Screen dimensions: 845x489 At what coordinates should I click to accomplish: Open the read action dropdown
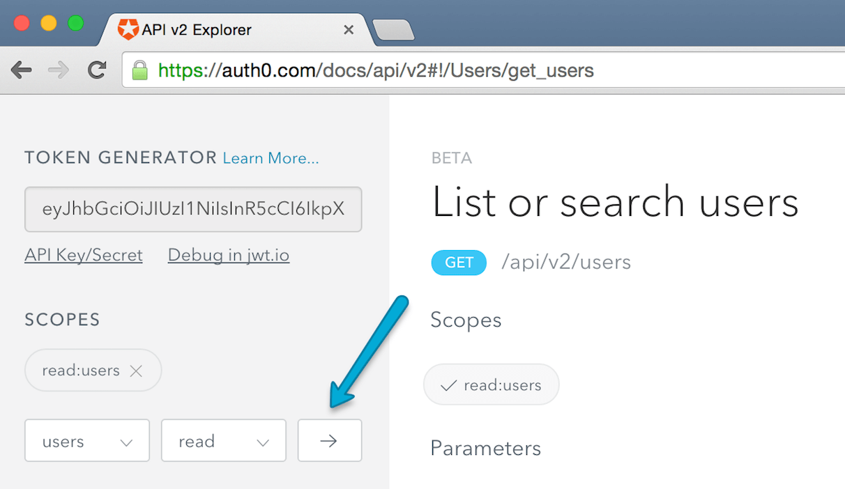(224, 440)
